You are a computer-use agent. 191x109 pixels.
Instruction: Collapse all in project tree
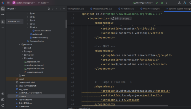(x=56, y=9)
